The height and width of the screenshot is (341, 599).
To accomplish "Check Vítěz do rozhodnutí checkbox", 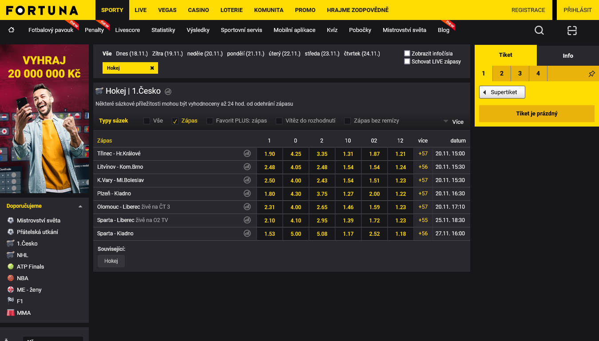I will 279,121.
